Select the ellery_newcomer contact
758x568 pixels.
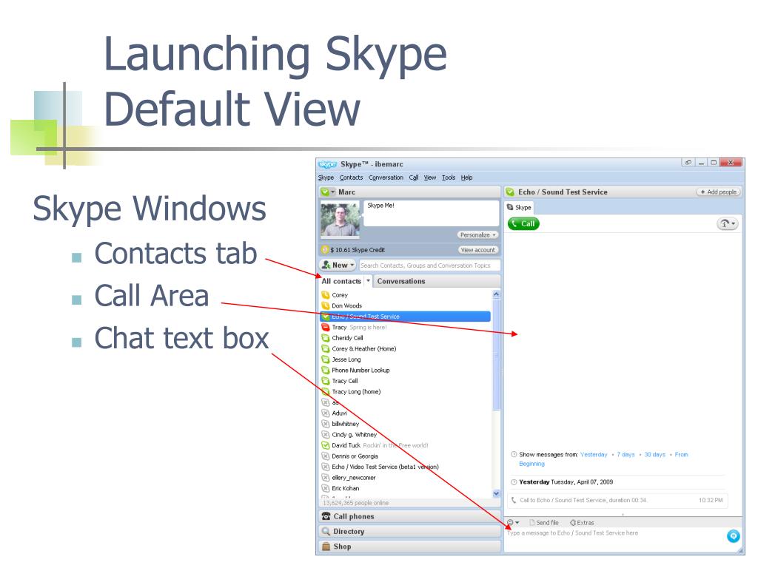(353, 478)
